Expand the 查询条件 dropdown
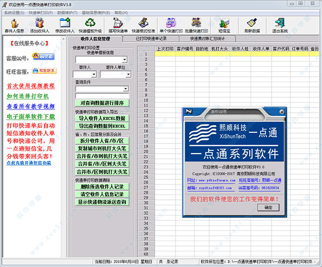Viewport: 322px width, 267px height. tap(126, 89)
